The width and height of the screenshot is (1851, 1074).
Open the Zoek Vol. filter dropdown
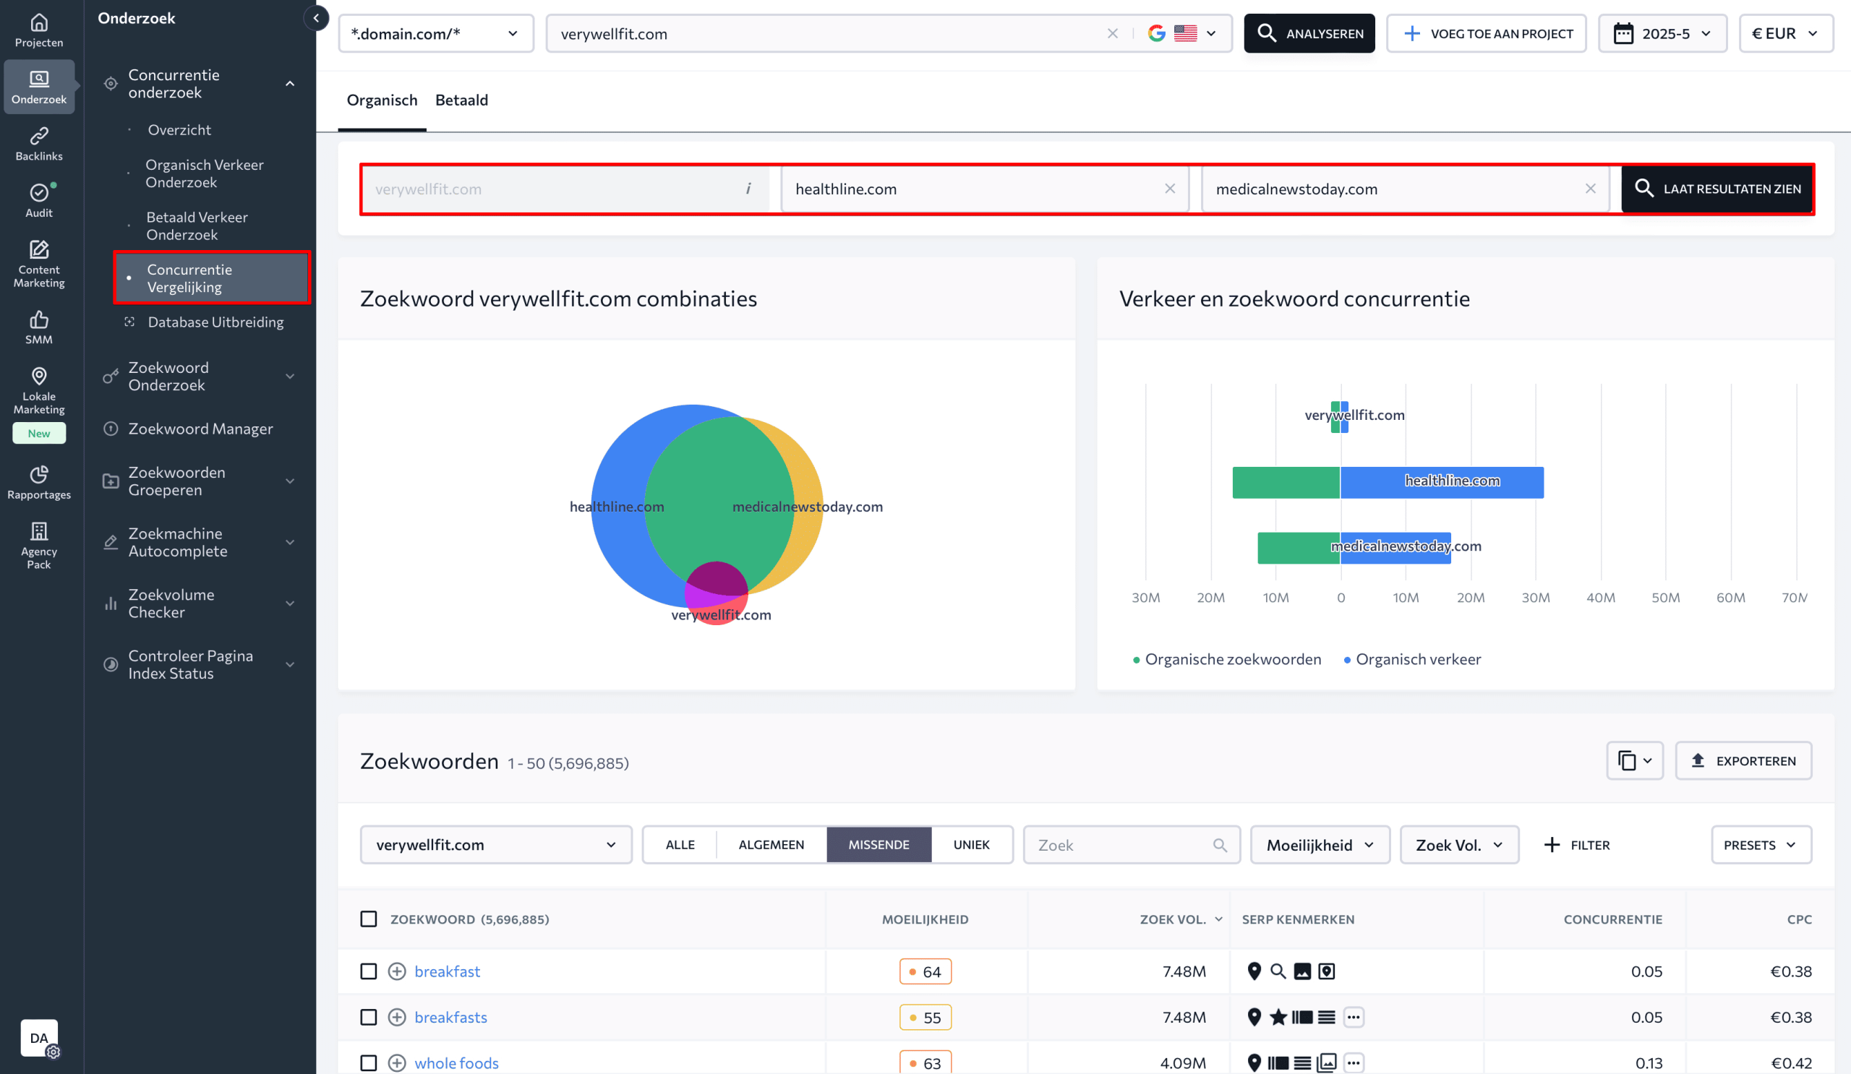coord(1459,845)
